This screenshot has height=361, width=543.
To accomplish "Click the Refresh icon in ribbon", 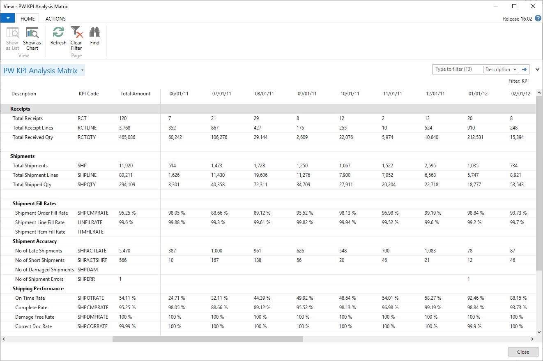I will pos(58,33).
